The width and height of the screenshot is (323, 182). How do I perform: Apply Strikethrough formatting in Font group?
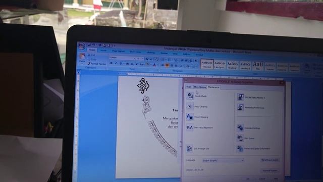point(127,64)
